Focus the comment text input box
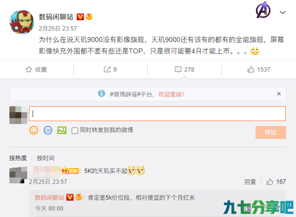The width and height of the screenshot is (296, 217). pyautogui.click(x=157, y=114)
